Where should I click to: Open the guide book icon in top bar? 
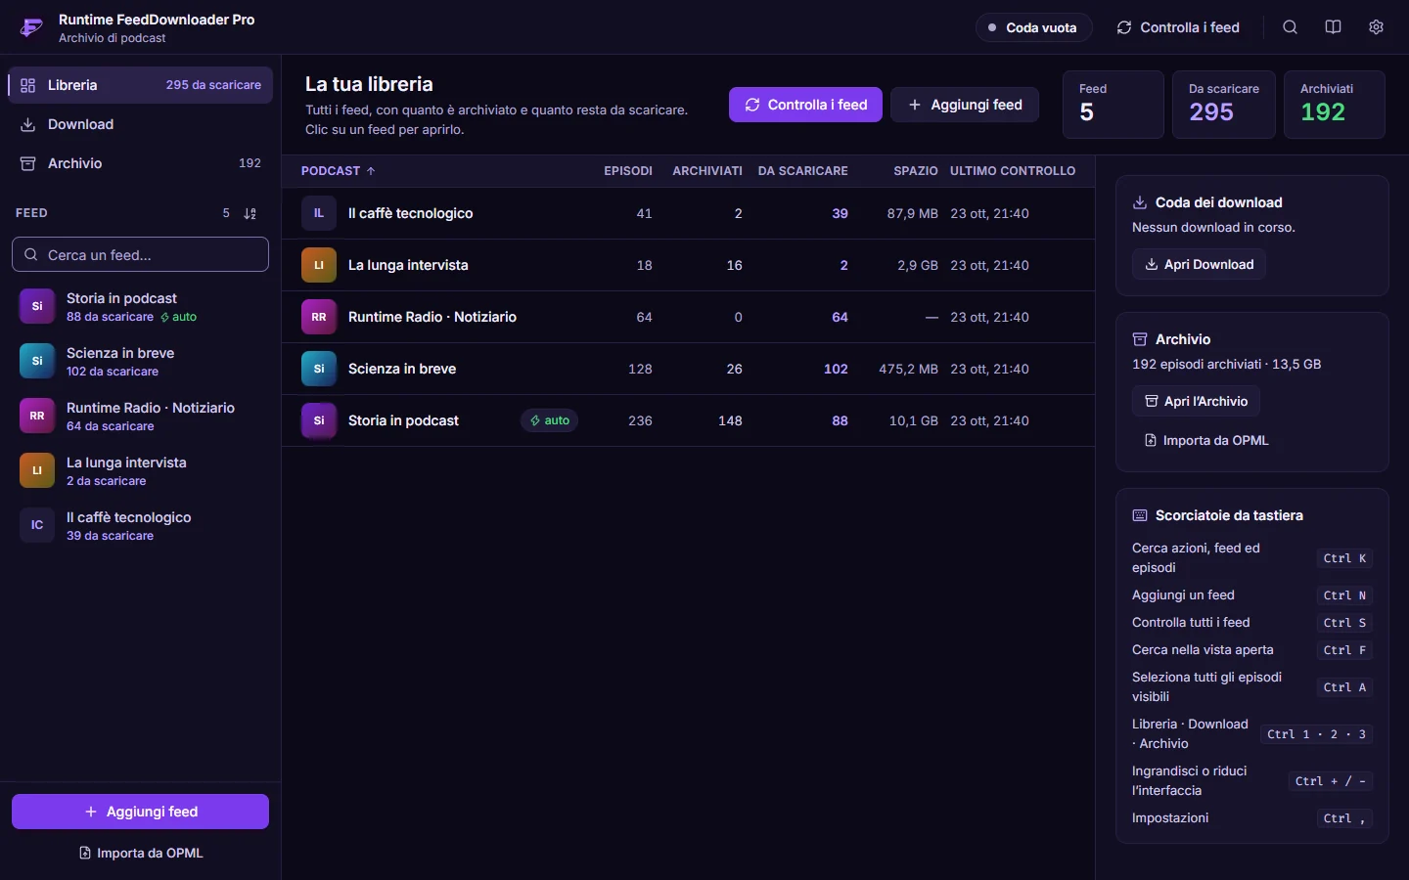click(x=1333, y=27)
